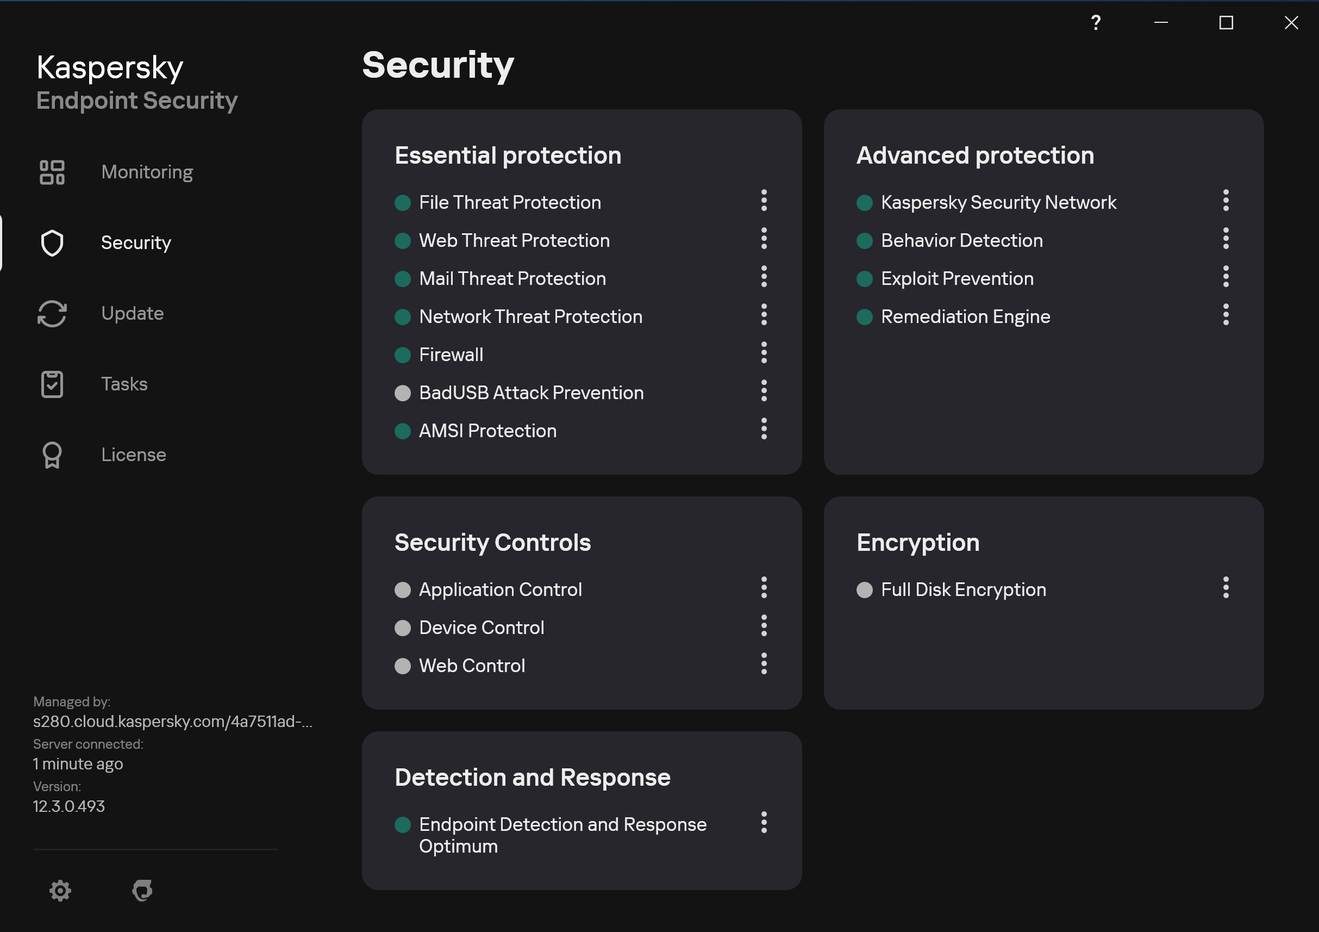Click the Update refresh arrows icon
Viewport: 1319px width, 932px height.
point(52,313)
